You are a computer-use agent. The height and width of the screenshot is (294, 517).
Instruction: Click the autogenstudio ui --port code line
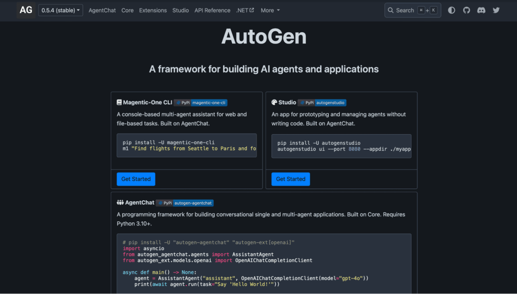344,149
